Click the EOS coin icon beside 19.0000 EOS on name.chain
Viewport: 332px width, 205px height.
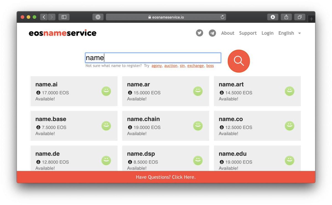coord(130,127)
